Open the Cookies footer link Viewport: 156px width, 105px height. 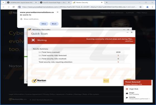tap(69, 94)
